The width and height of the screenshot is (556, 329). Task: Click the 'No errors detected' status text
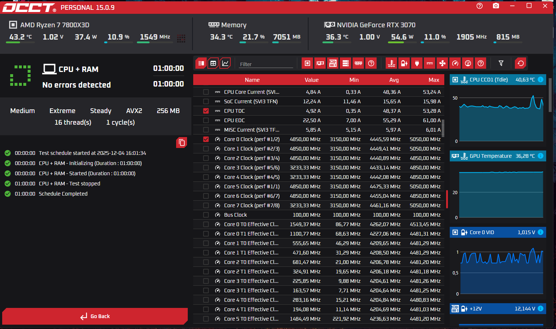[x=76, y=85]
